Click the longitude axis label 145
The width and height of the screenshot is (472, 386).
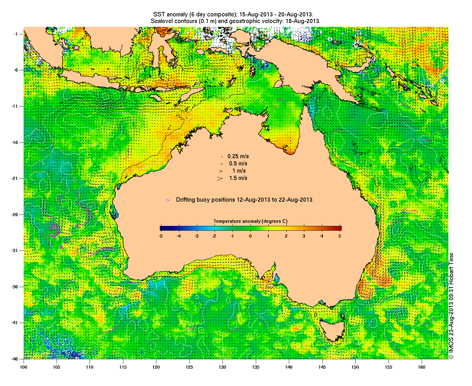coord(322,367)
